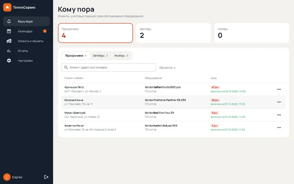294x184 pixels.
Task: Open the Кому пора bell icon
Action: pyautogui.click(x=9, y=22)
